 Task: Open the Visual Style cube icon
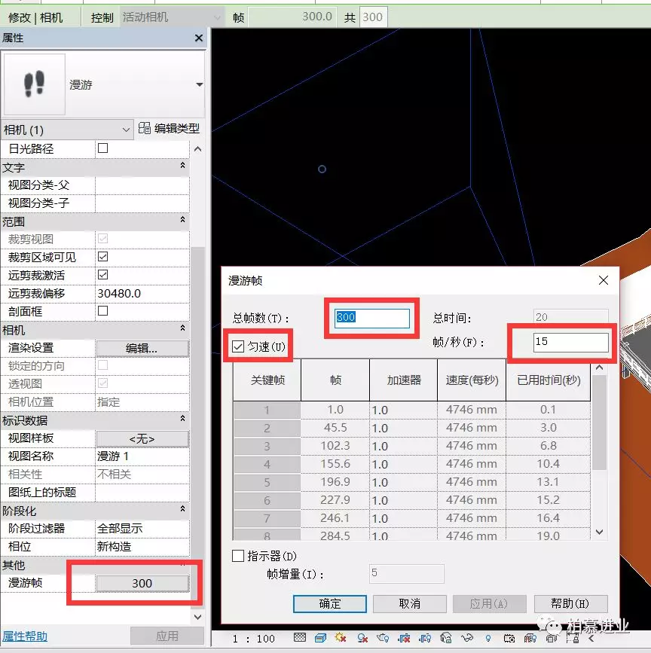coord(320,638)
